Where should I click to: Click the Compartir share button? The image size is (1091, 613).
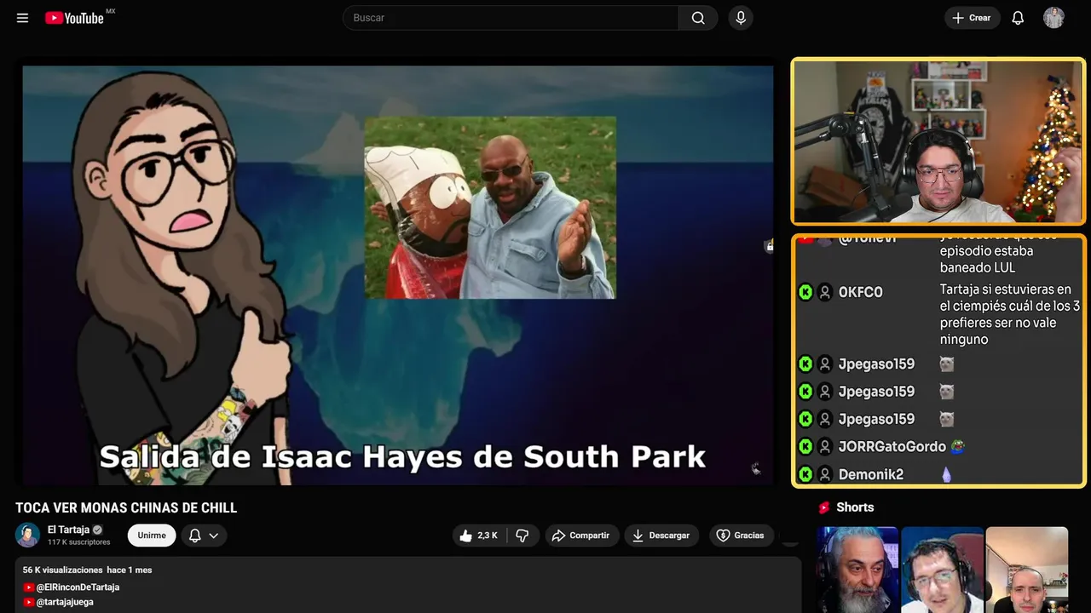coord(582,536)
